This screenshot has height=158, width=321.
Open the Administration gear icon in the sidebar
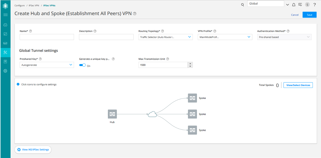click(5, 71)
